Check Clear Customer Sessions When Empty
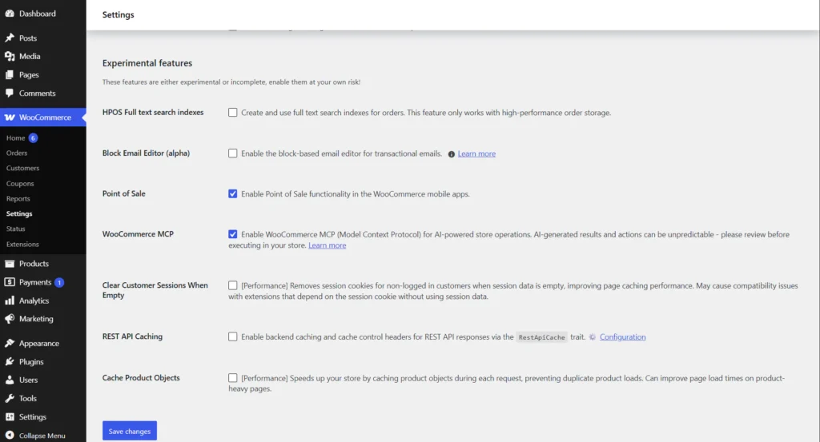Viewport: 820px width, 442px height. (x=233, y=285)
